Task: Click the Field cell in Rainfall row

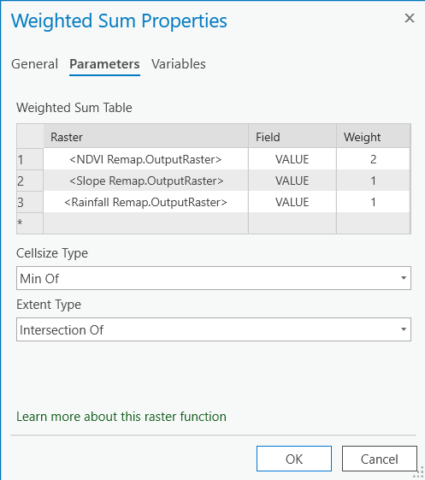Action: tap(292, 202)
